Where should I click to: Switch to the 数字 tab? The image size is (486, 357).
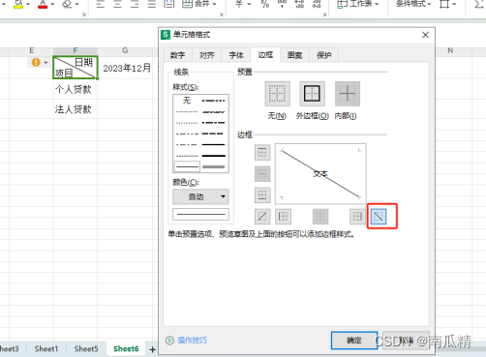[178, 55]
